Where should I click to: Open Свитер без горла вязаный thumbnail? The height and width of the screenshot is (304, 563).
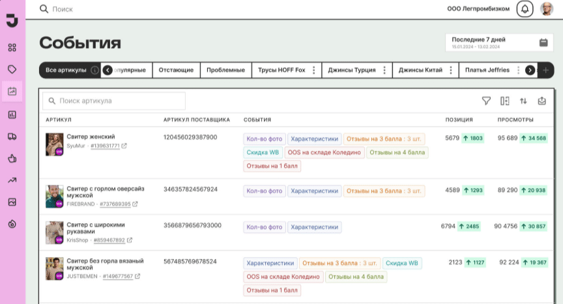pos(55,268)
